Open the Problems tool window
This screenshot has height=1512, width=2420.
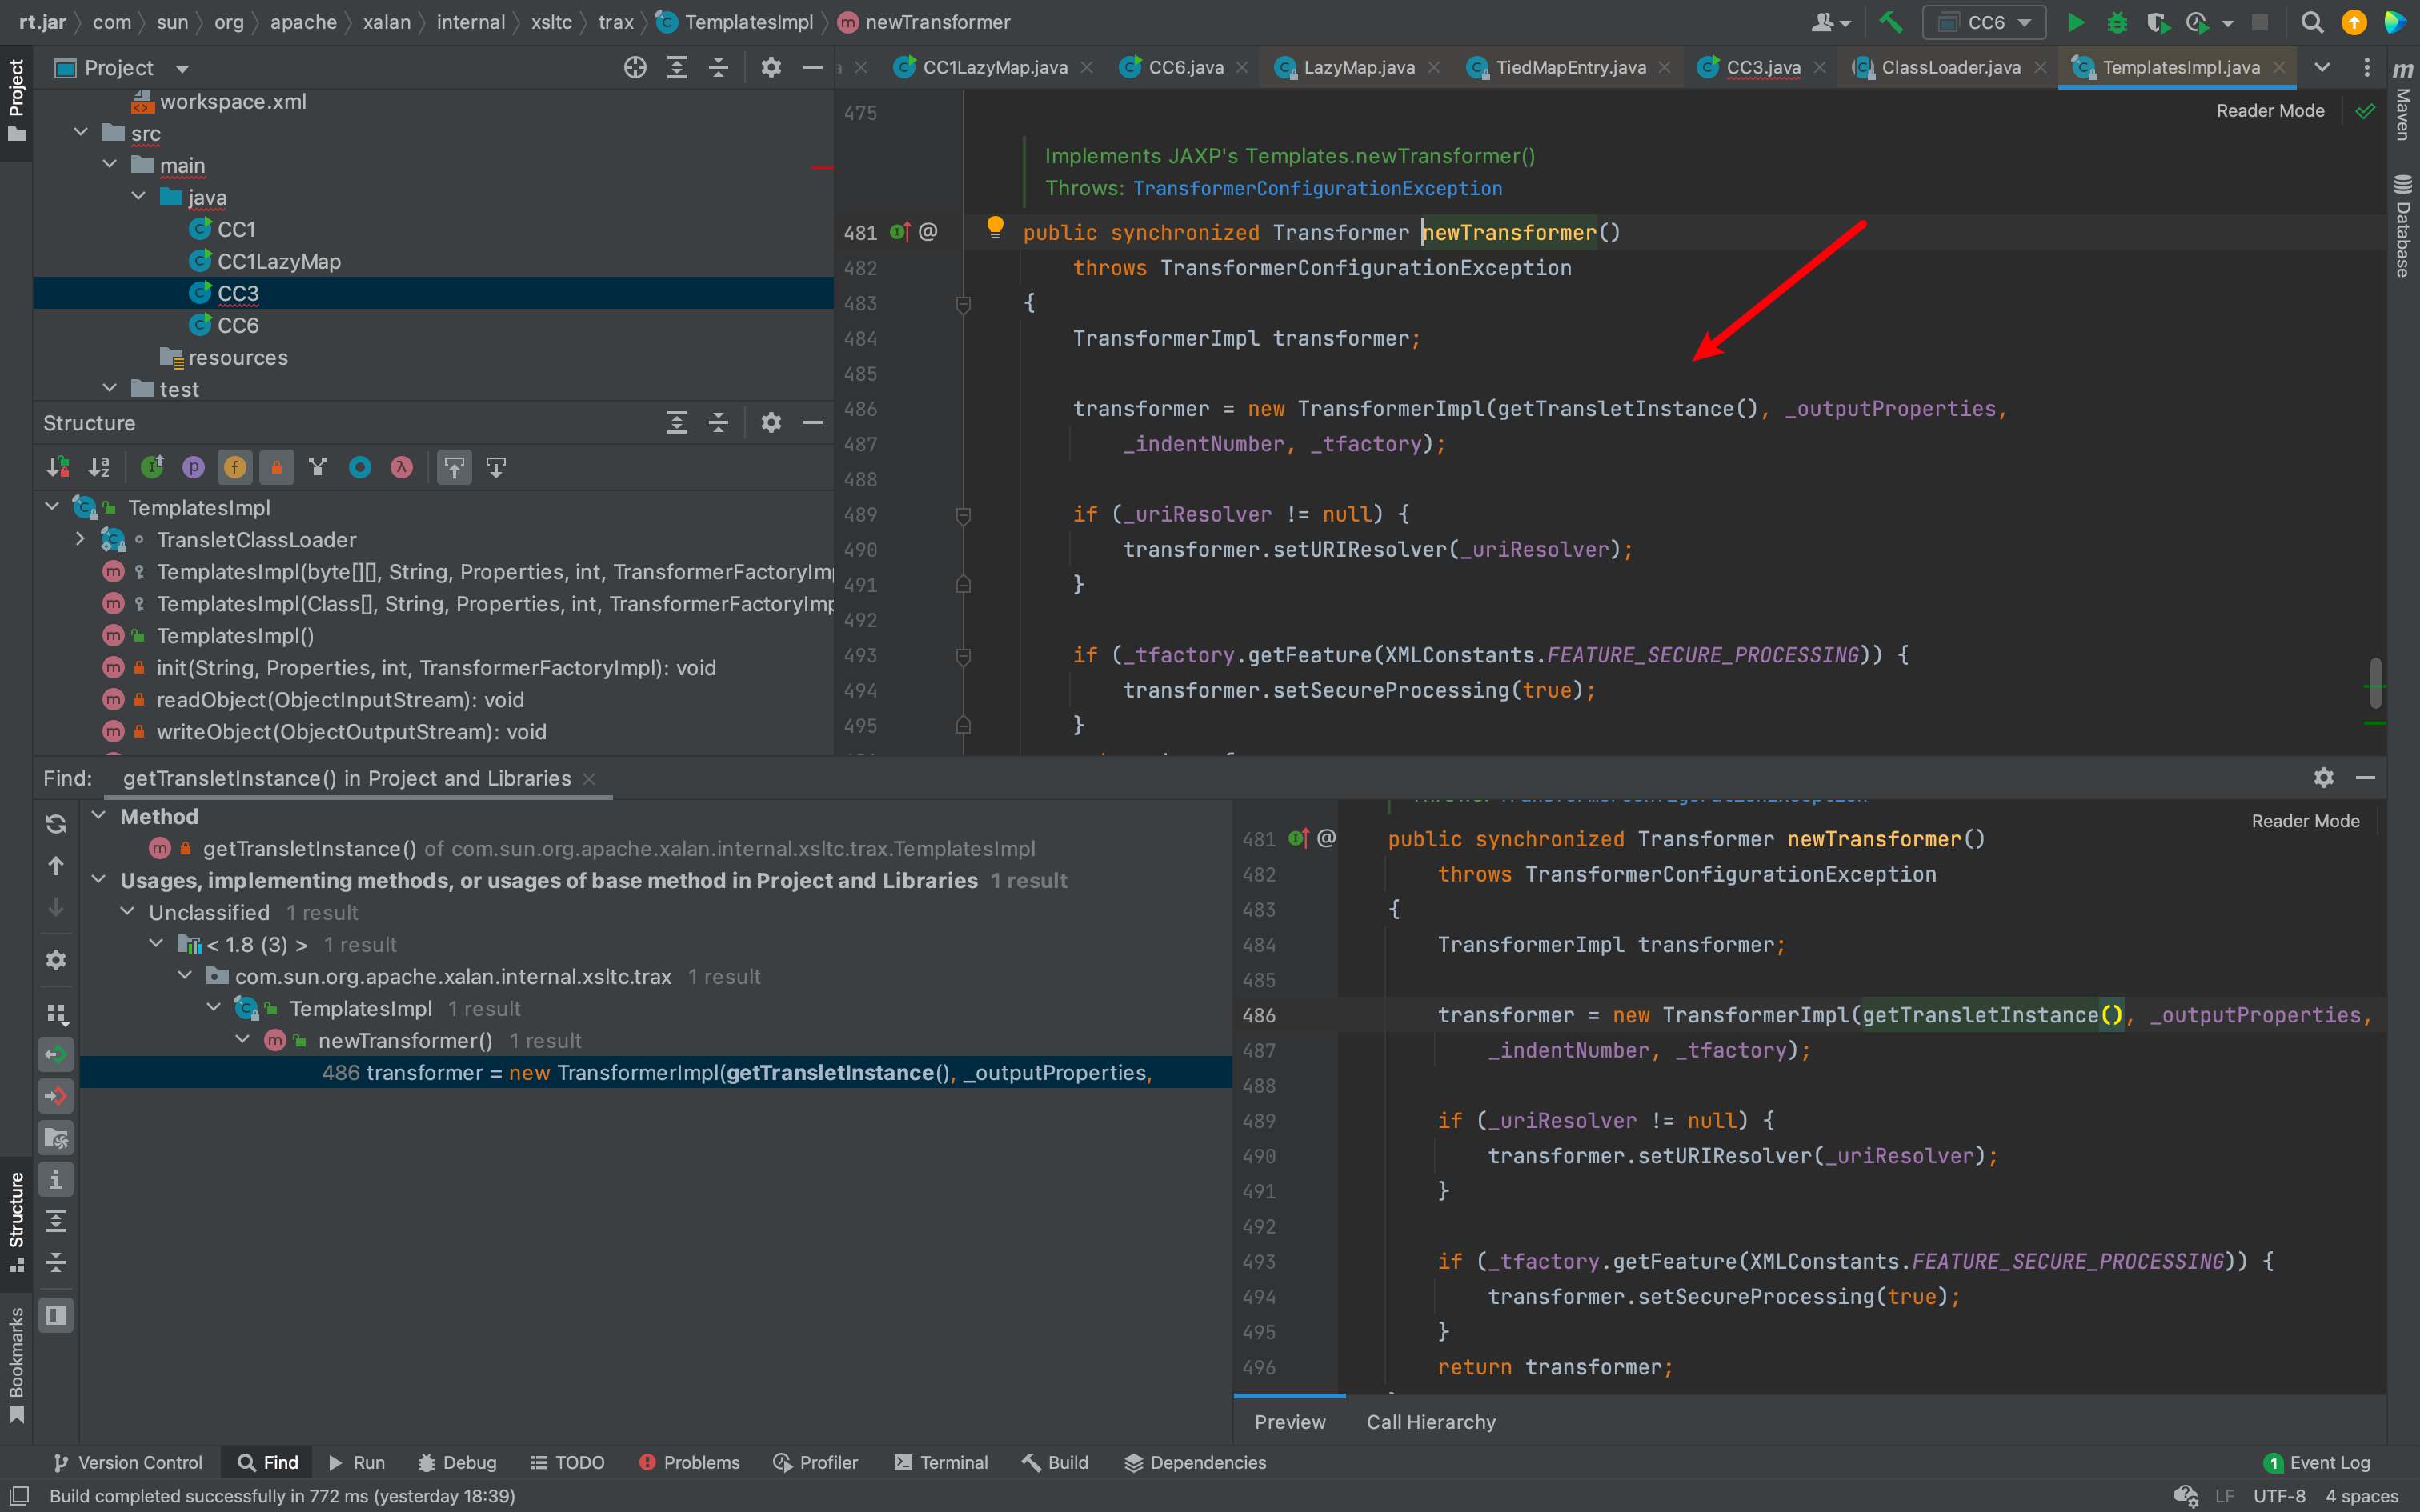coord(689,1462)
